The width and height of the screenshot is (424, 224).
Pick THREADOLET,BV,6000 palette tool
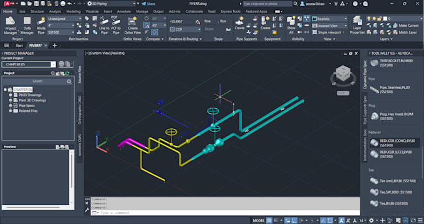pyautogui.click(x=392, y=63)
